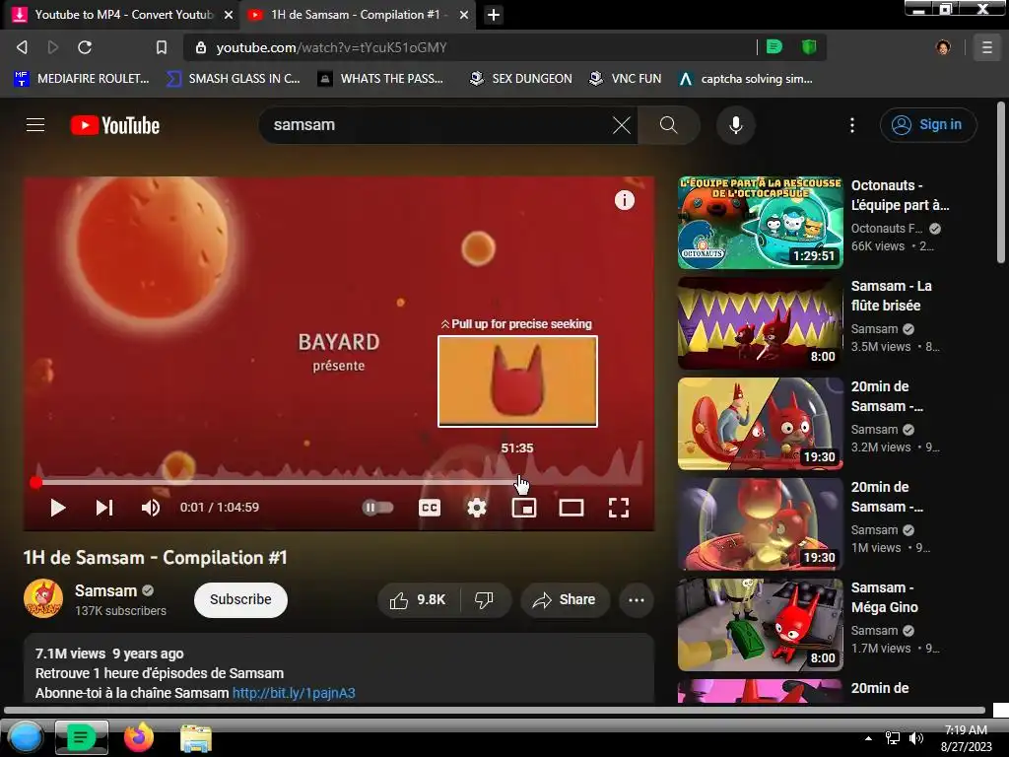Play the Samsam compilation video

point(57,508)
